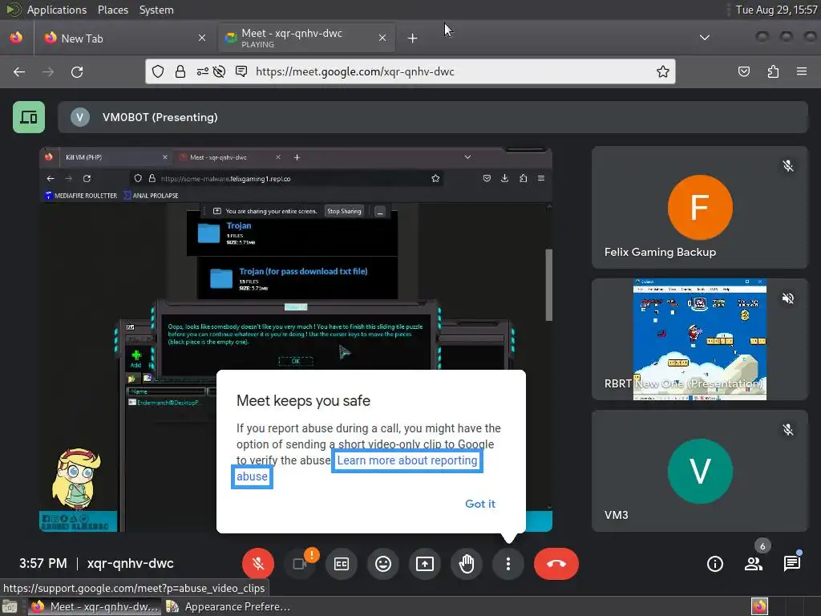Open meeting details info icon
This screenshot has width=821, height=616.
coord(714,564)
